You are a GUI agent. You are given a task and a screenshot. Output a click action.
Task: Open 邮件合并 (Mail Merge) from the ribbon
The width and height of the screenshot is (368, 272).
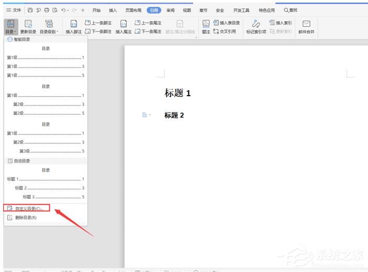pyautogui.click(x=307, y=26)
